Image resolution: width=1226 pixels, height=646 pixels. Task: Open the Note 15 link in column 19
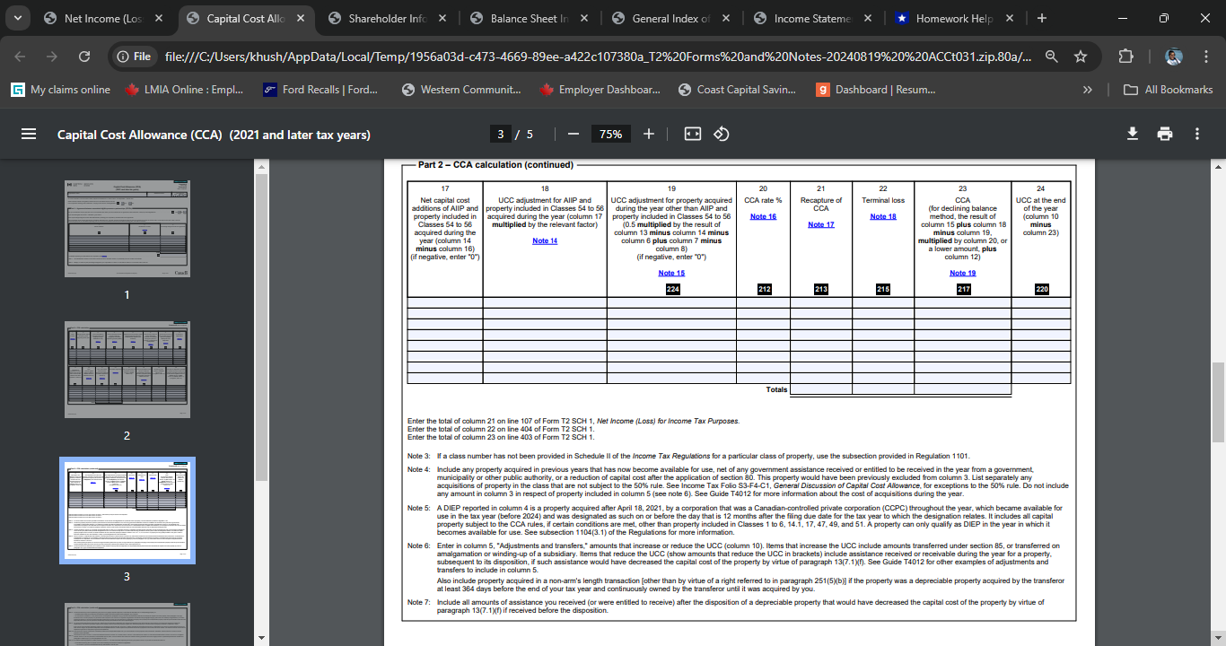(671, 273)
